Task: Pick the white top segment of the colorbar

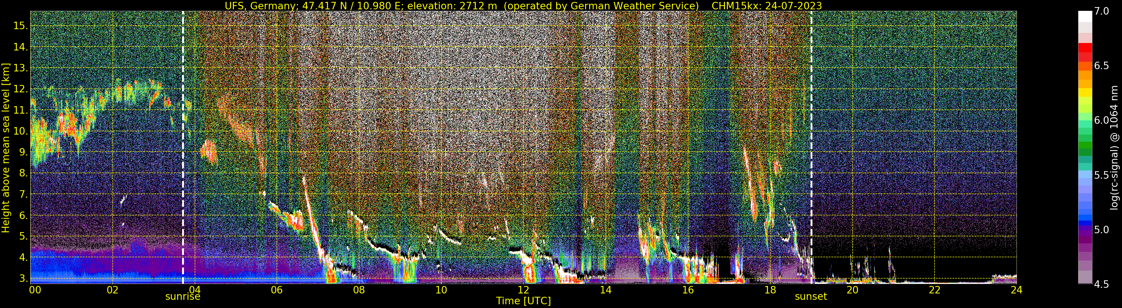Action: click(x=1085, y=16)
